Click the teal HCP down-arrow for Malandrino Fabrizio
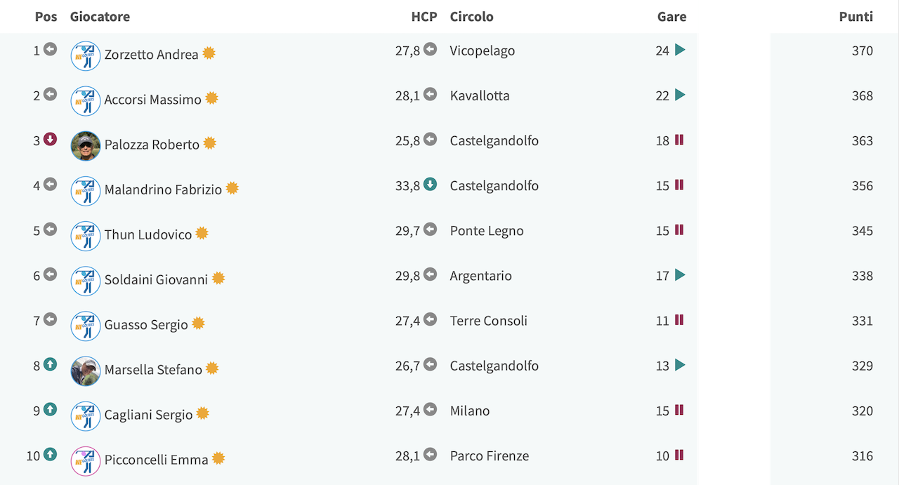This screenshot has height=485, width=899. tap(431, 185)
